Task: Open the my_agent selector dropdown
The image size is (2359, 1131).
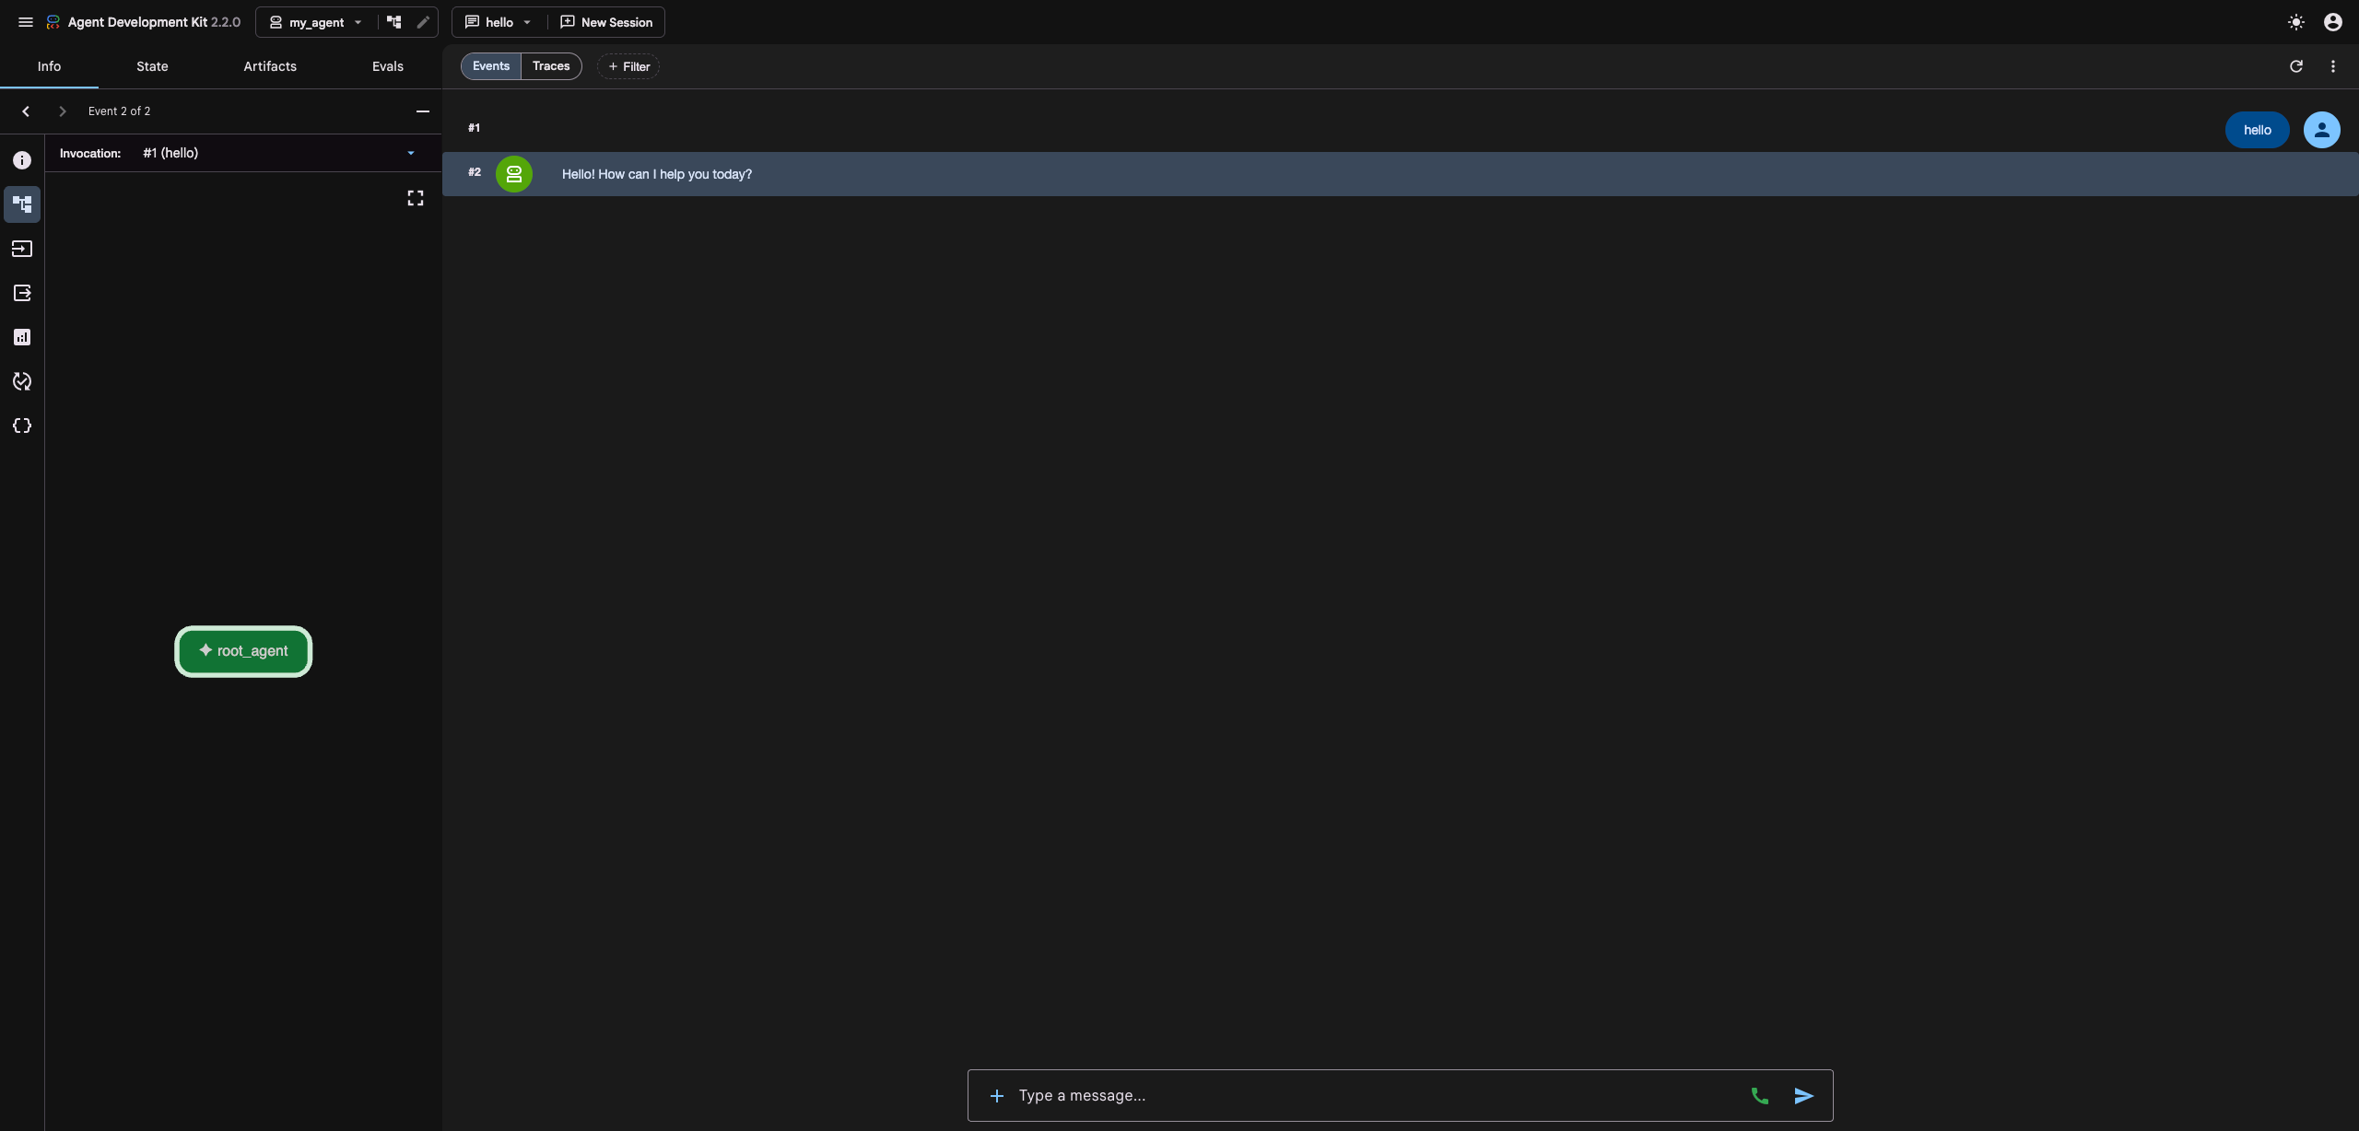Action: point(316,22)
